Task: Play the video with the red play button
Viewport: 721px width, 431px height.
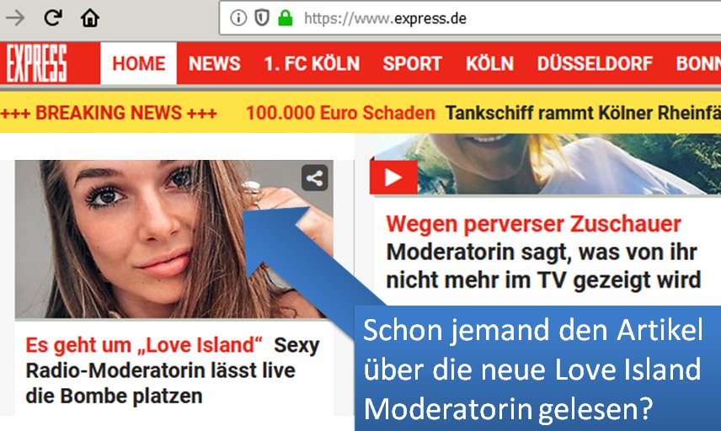Action: click(x=393, y=177)
